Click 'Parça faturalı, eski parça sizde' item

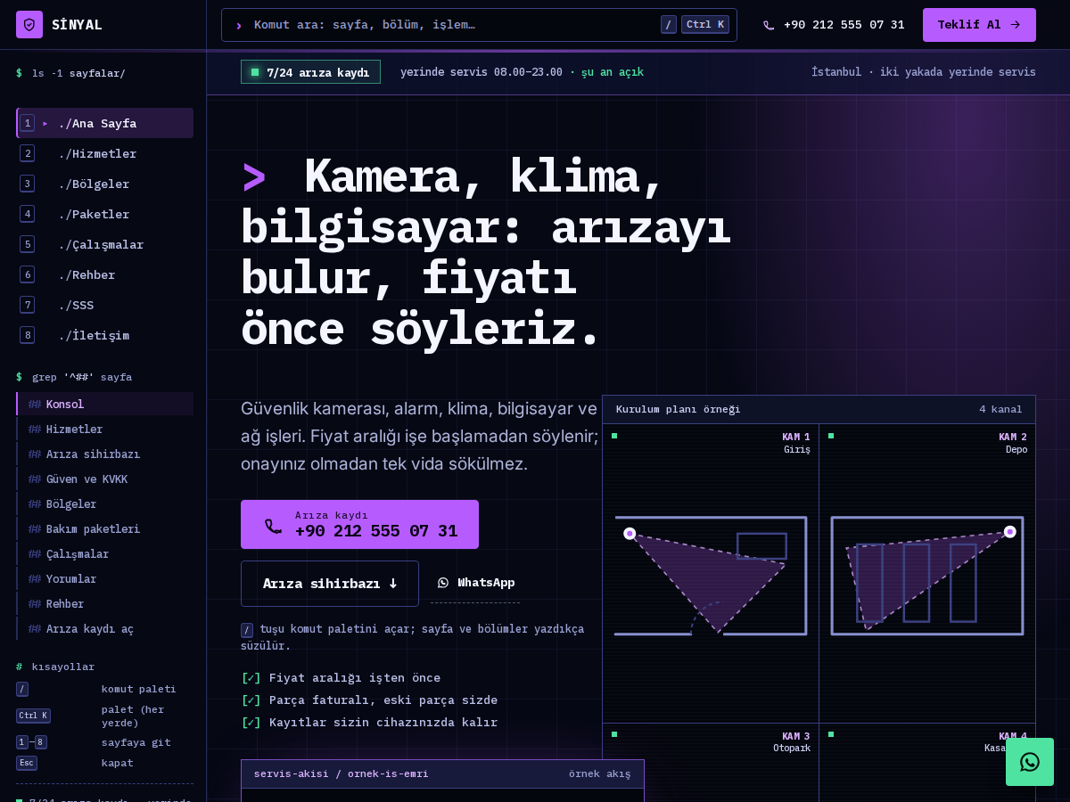pos(369,700)
